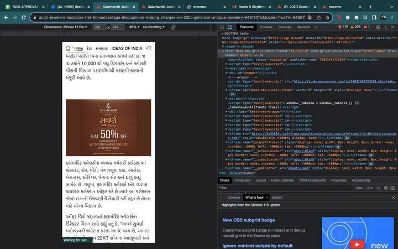Click the Kalamandir 50% off banner
Image resolution: width=398 pixels, height=249 pixels.
point(108,128)
